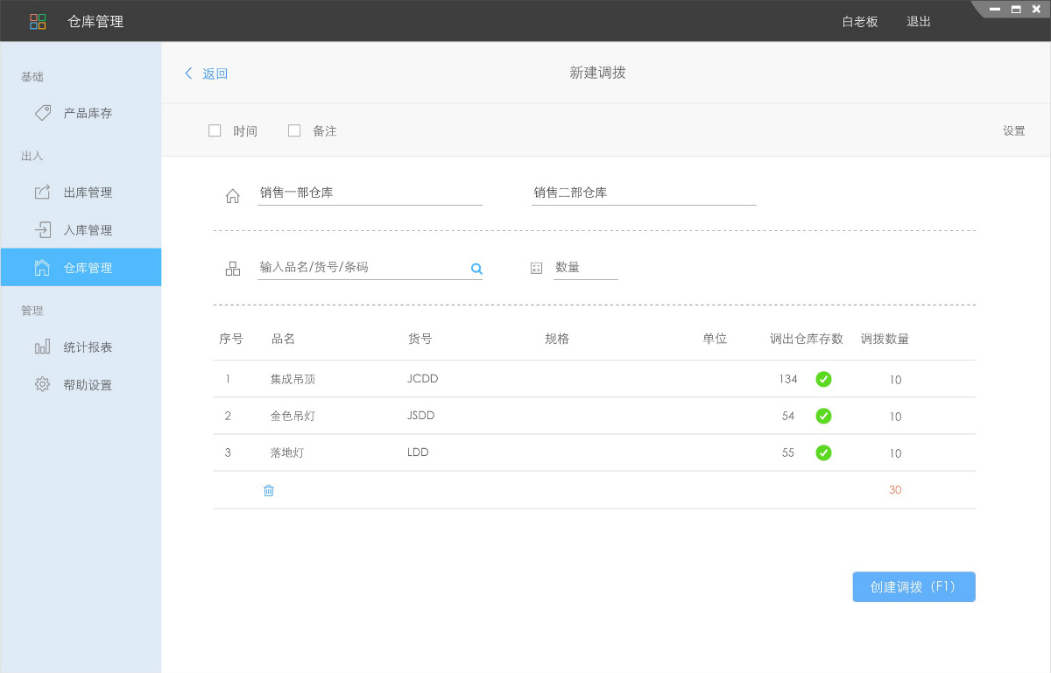This screenshot has width=1051, height=673.
Task: Click the home icon beside 销售一部仓库
Action: [233, 196]
